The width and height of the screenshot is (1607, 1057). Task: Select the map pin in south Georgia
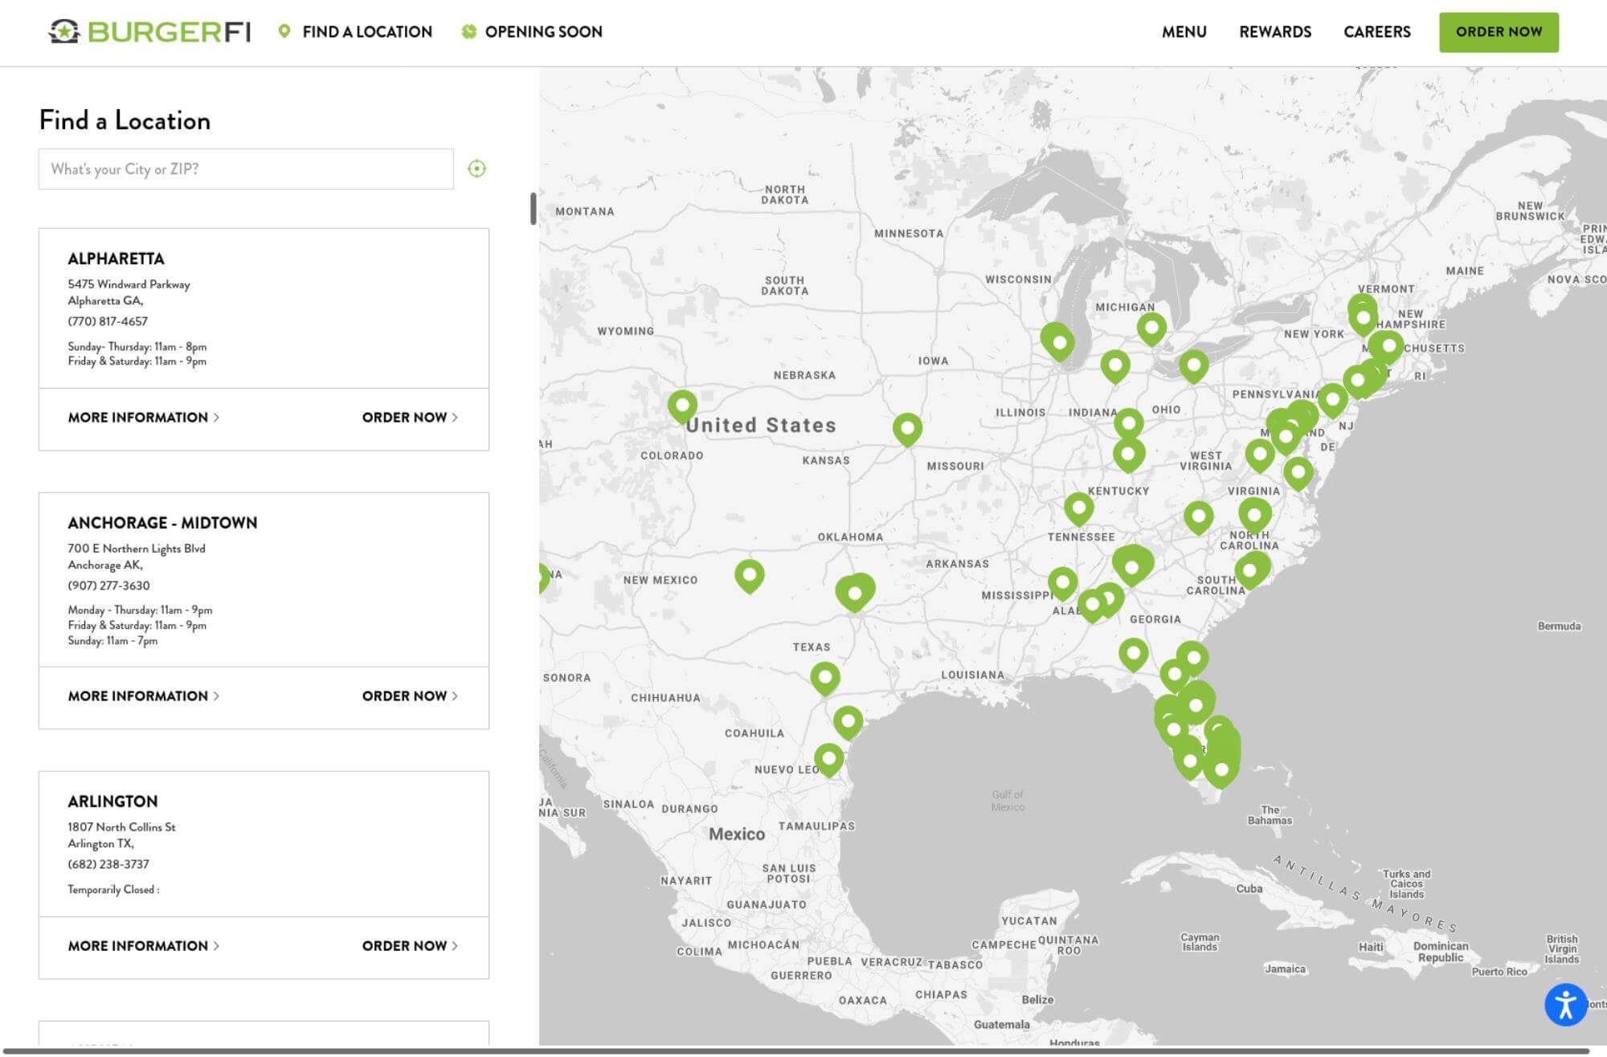click(x=1133, y=654)
